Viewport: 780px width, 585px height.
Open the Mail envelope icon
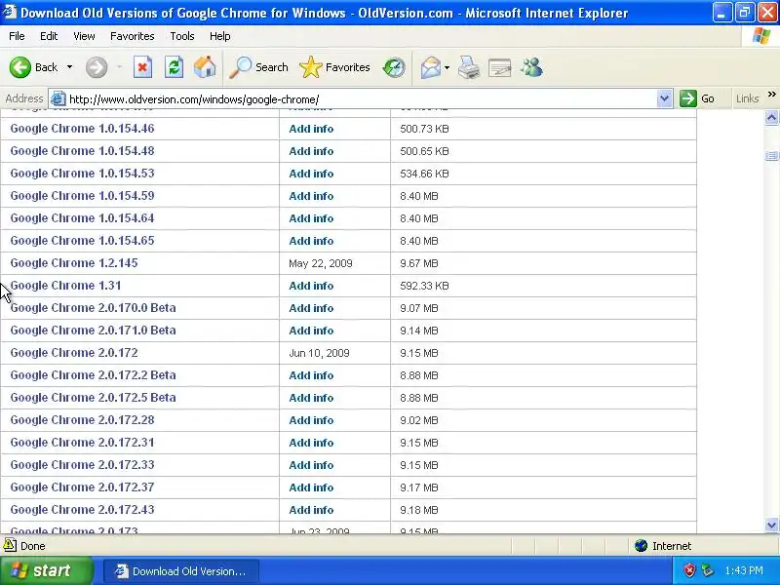click(x=431, y=67)
